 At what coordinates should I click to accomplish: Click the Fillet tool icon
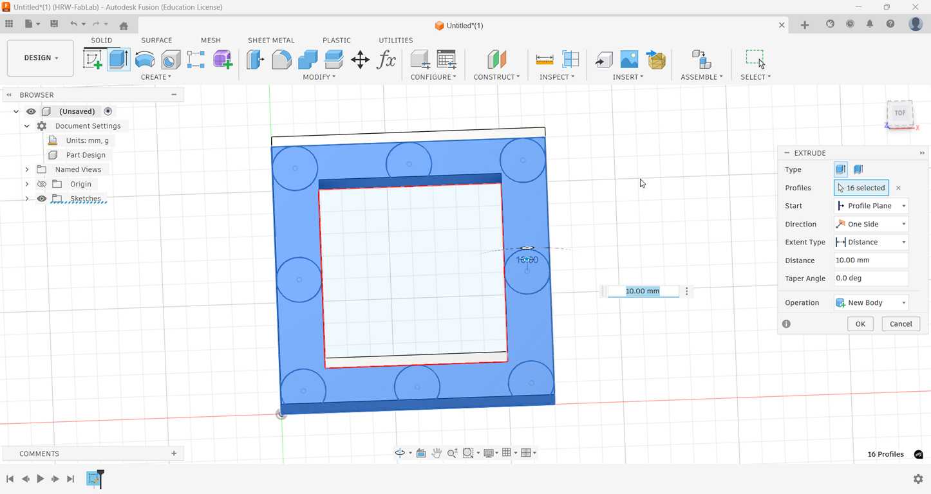click(281, 60)
